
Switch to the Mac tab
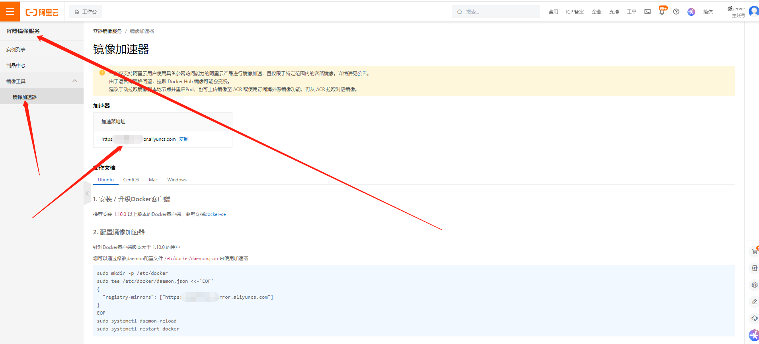[153, 180]
